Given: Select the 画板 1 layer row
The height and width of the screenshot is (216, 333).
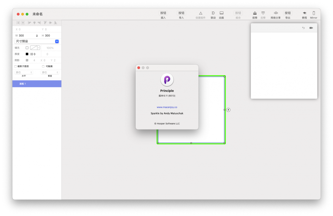Looking at the screenshot, I should [37, 83].
